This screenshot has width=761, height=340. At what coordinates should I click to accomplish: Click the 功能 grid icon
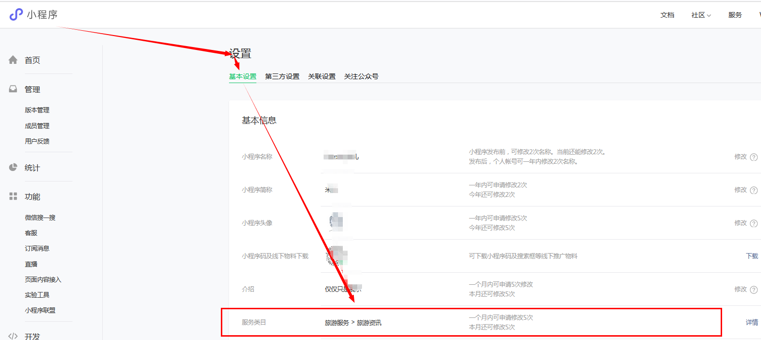(13, 196)
